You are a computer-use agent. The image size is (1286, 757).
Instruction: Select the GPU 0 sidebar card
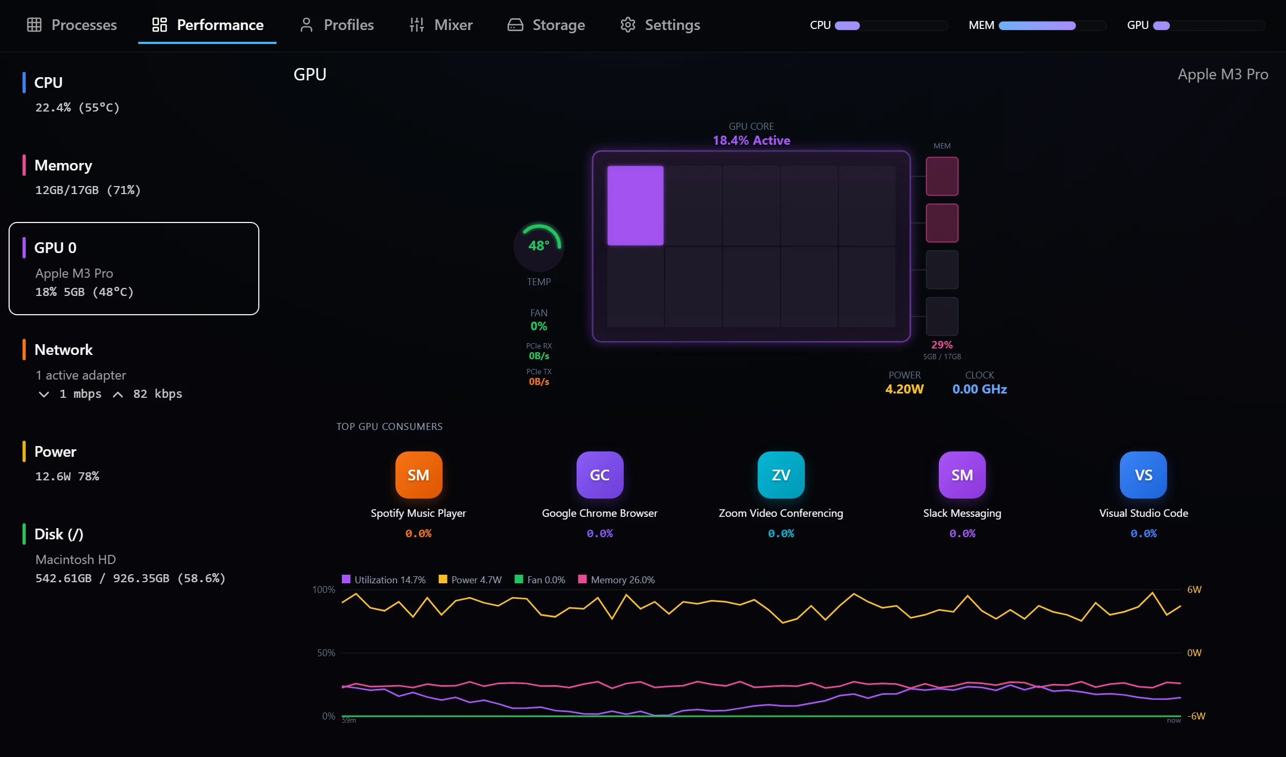(x=134, y=269)
